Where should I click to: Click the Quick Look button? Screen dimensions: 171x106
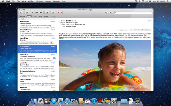(146, 30)
